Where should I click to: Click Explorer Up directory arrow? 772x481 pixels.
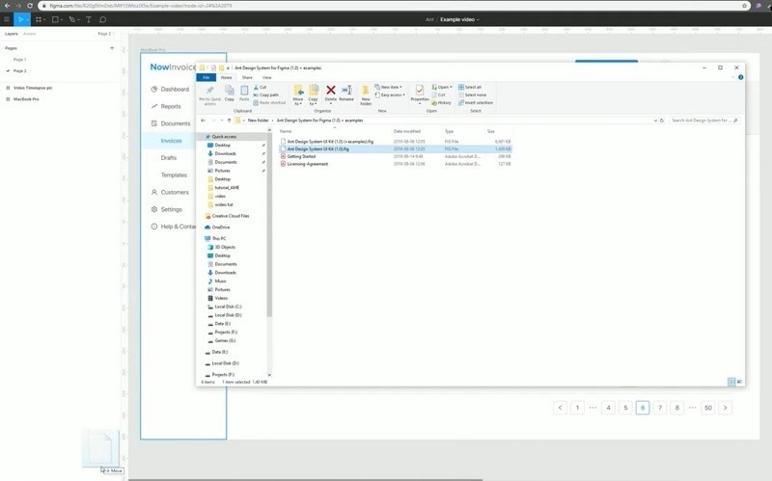[229, 120]
